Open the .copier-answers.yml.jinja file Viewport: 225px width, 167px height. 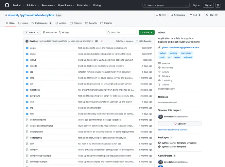pyautogui.click(x=41, y=126)
